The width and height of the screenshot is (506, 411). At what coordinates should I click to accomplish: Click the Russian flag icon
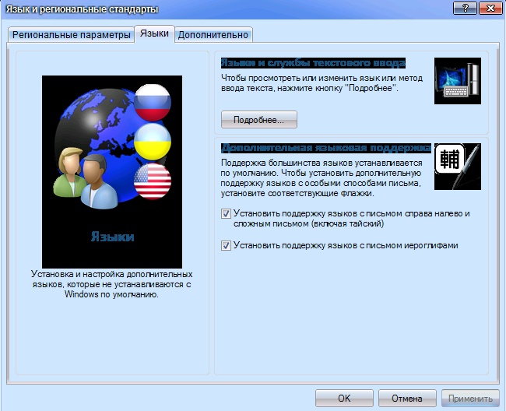153,102
